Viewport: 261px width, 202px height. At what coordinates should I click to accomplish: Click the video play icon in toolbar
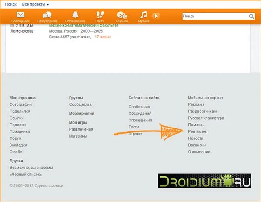[x=156, y=16]
